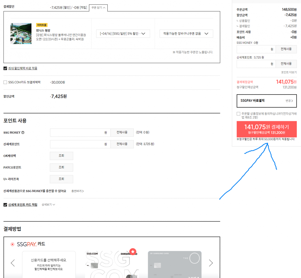Screen dimensions: 301x278
Task: Select the SSGPAY 카드 radio button
Action: tap(12, 244)
